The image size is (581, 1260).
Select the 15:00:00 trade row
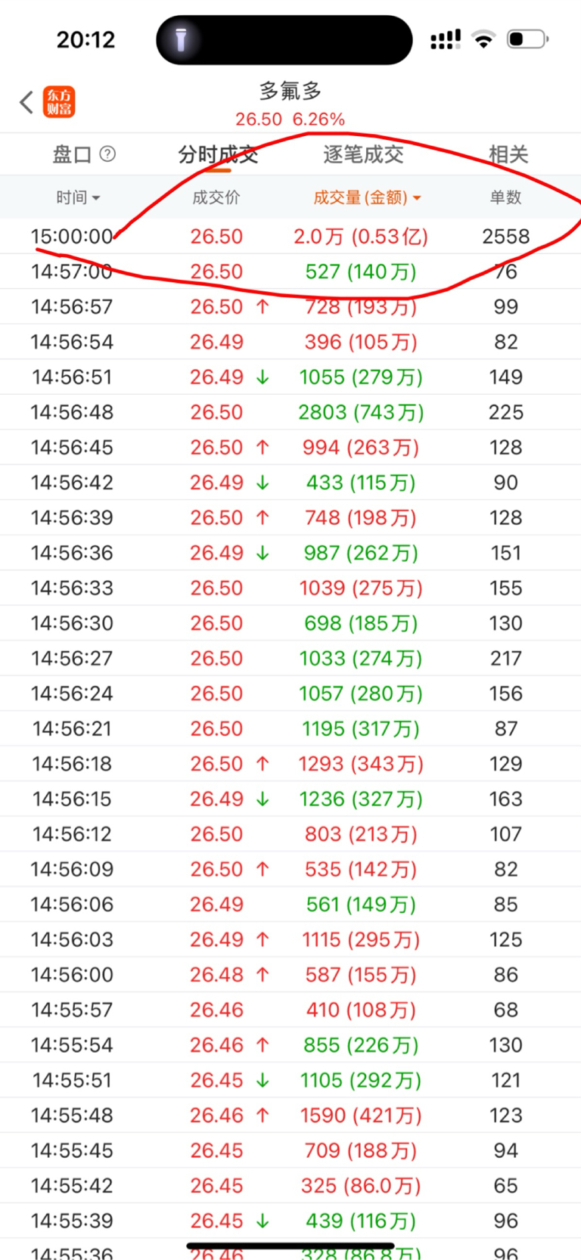[x=290, y=236]
